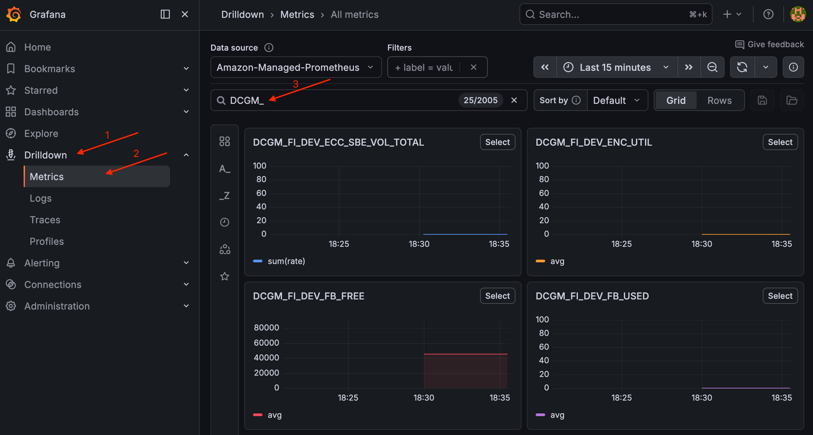The width and height of the screenshot is (813, 435).
Task: Expand the Starred section chevron
Action: pos(186,90)
